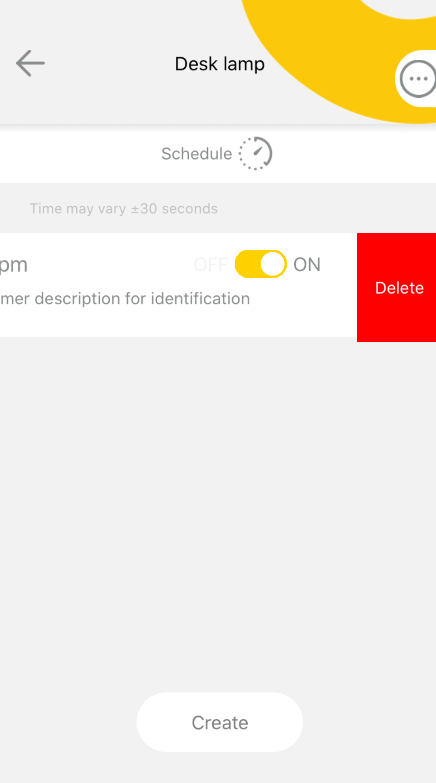Click the timer's pm time text
The image size is (436, 783).
14,265
